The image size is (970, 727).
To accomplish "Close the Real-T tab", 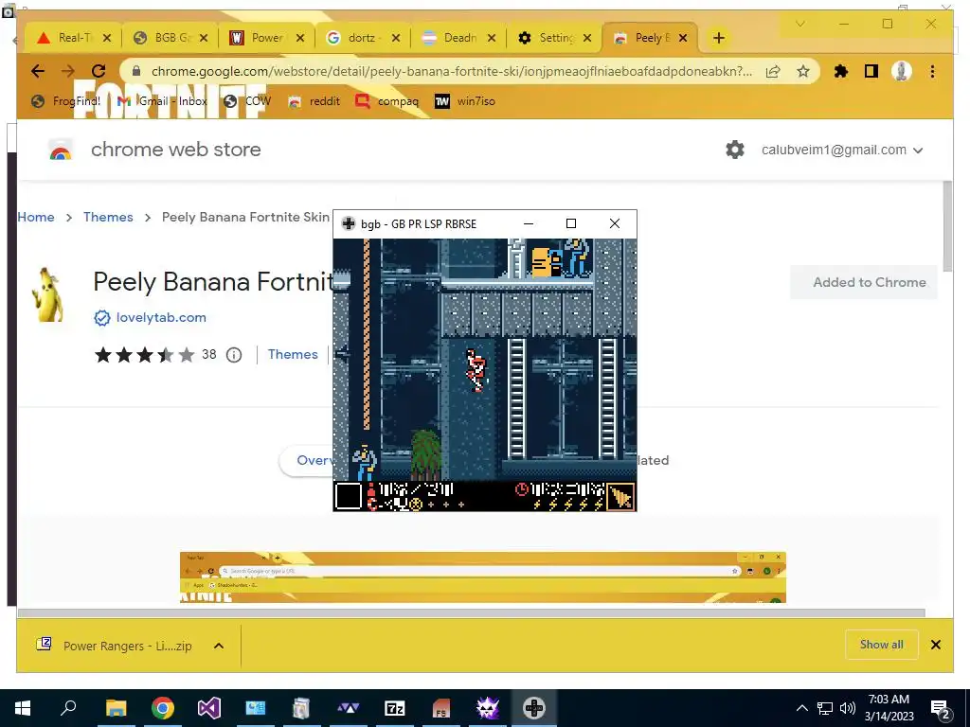I will [107, 38].
